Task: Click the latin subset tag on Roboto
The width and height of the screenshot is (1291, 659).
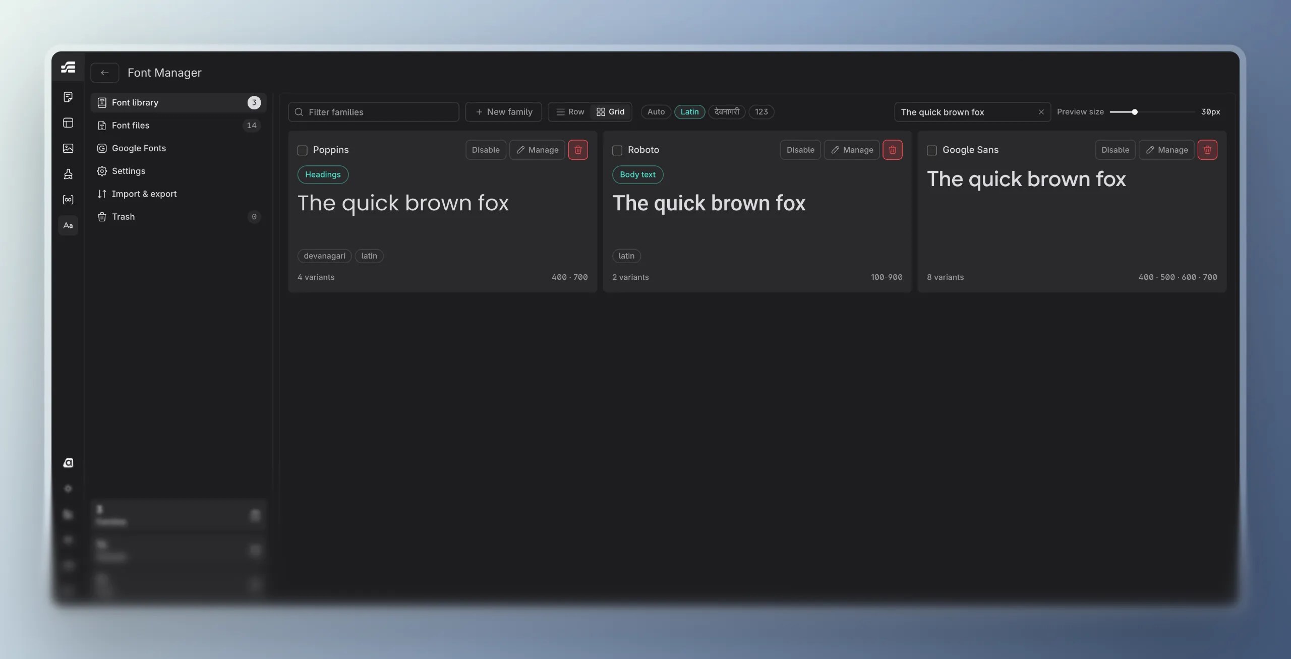Action: click(x=626, y=256)
